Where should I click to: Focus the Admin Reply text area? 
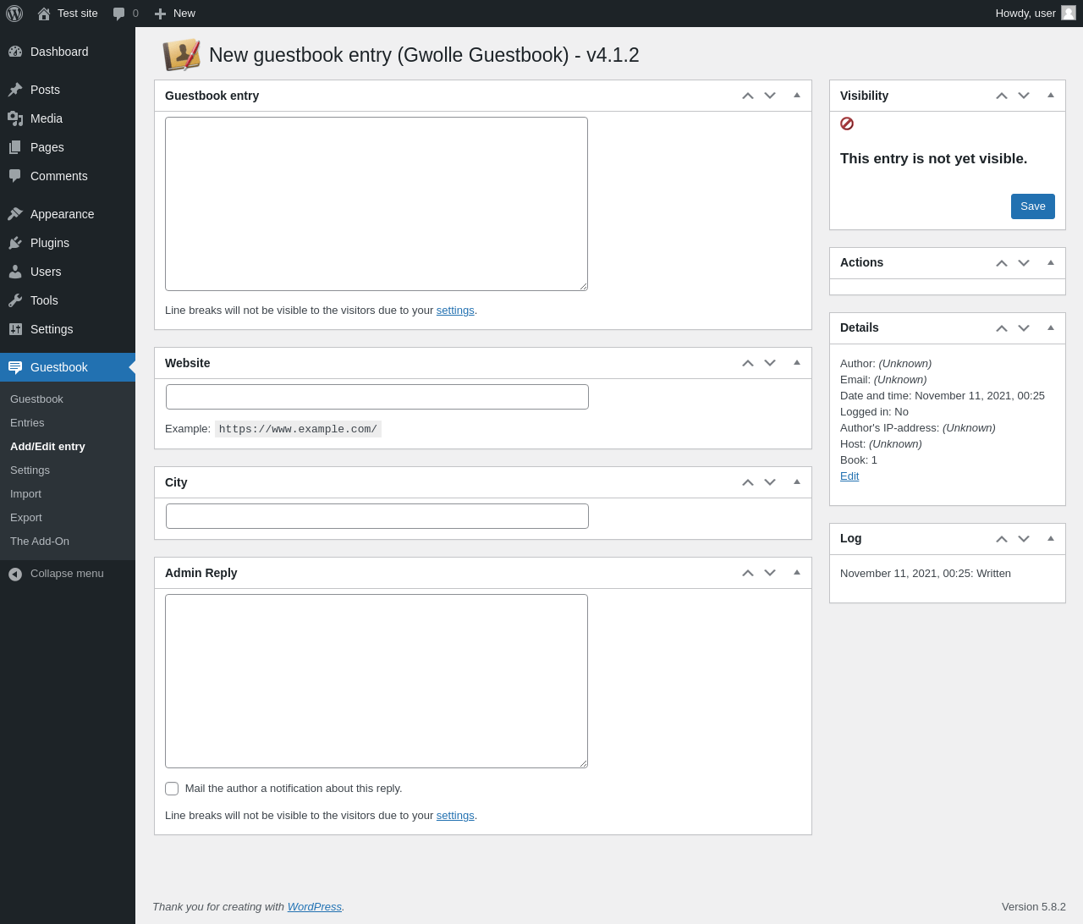pyautogui.click(x=377, y=681)
